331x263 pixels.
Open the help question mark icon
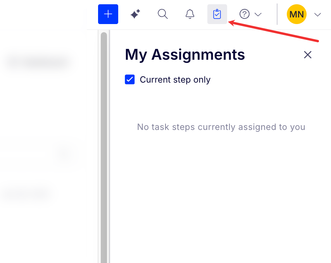point(245,14)
